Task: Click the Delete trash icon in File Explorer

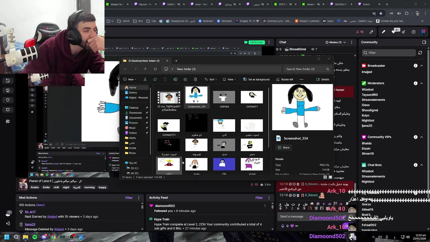Action: click(195, 79)
